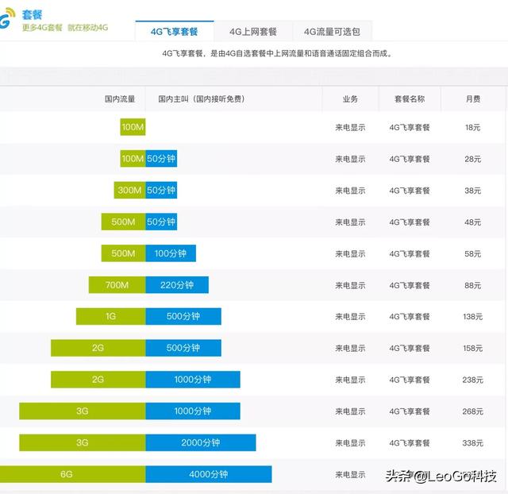
Task: Click the 月费 column header
Action: pyautogui.click(x=473, y=98)
